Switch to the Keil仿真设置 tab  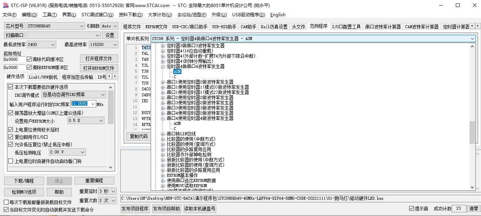(x=274, y=27)
